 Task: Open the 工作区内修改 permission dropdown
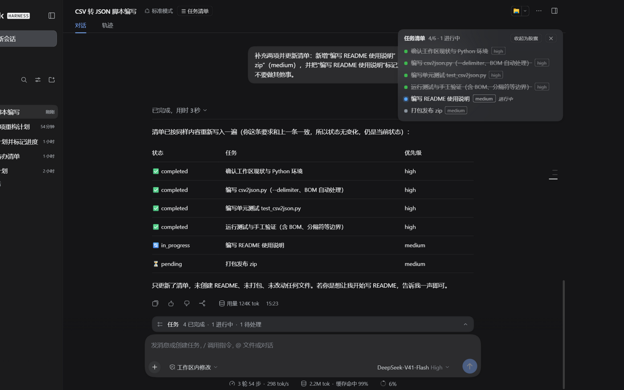coord(193,367)
